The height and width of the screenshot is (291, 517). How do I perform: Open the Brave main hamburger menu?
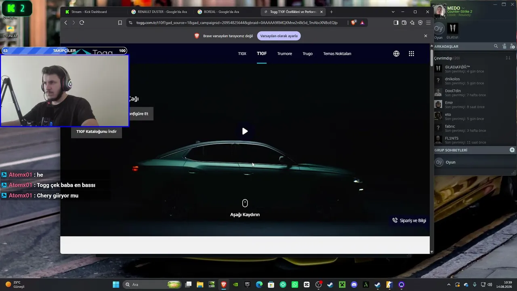pyautogui.click(x=428, y=23)
